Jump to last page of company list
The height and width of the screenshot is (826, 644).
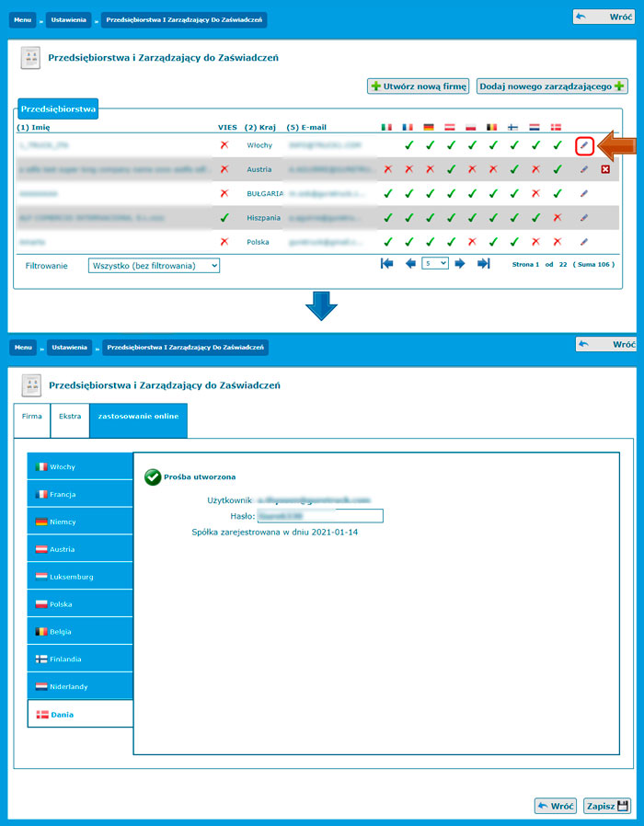coord(483,264)
